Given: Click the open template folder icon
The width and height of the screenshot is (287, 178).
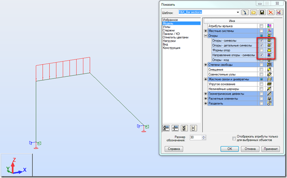Looking at the screenshot, I should click(254, 12).
